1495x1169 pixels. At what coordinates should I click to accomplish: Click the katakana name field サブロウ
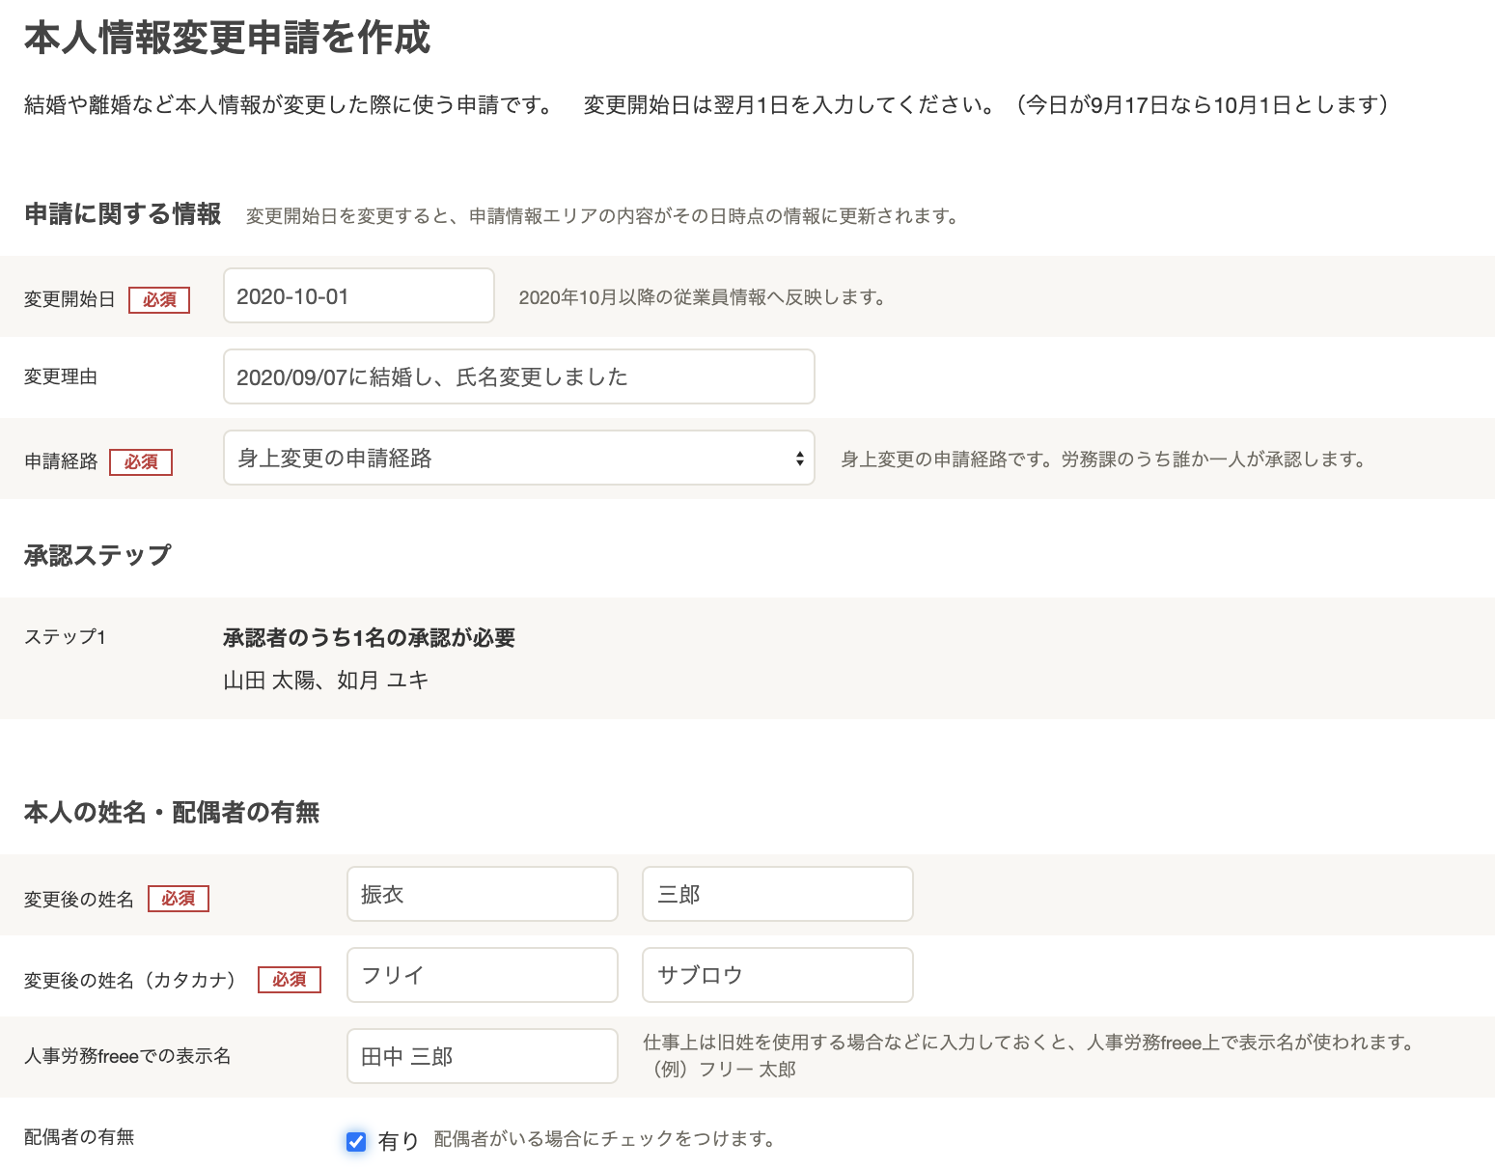click(x=777, y=975)
